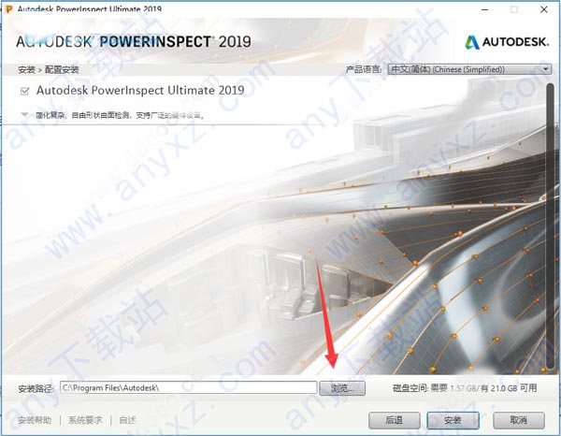This screenshot has width=561, height=436.
Task: Go back with the 后退 button
Action: point(395,420)
